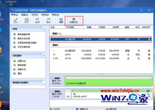
Task: Click the 复制磁盘向导 icon
Action: pos(14,34)
